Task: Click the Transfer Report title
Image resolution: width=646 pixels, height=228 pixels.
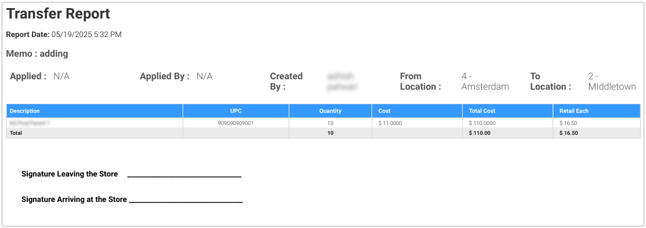Action: (x=58, y=14)
